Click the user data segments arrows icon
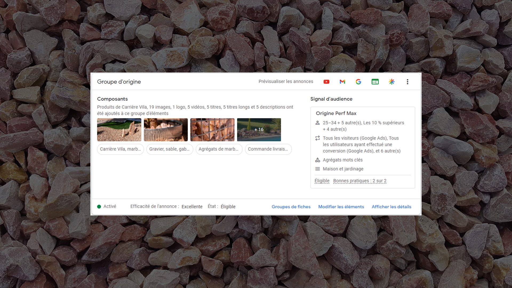Screen dimensions: 512x288 click(x=317, y=138)
